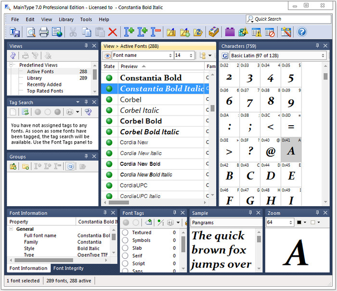Open the Edit menu
The height and width of the screenshot is (291, 337).
[x=30, y=19]
